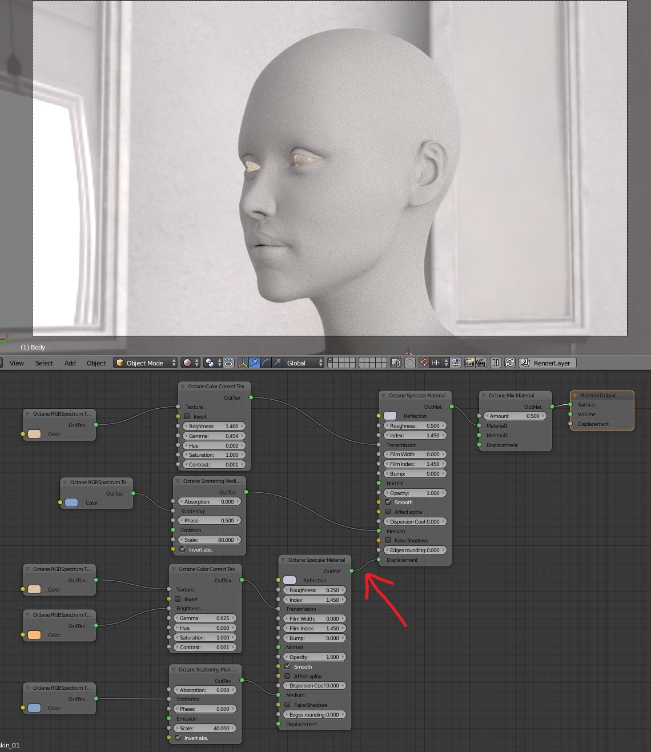Screen dimensions: 651x752
Task: Toggle lock camera and layers icon
Action: 396,363
